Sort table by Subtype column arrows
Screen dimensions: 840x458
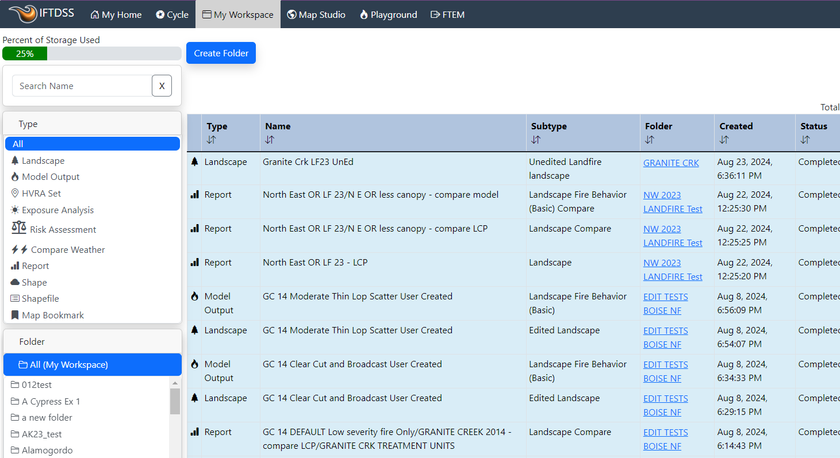pyautogui.click(x=535, y=140)
